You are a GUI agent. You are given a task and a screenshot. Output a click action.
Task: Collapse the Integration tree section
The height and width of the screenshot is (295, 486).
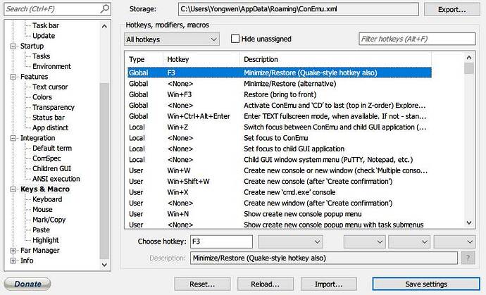click(13, 139)
